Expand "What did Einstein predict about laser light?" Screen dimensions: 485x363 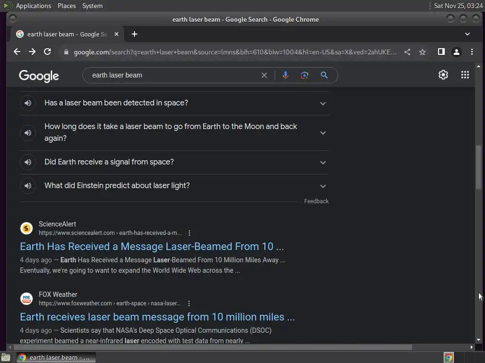pos(323,186)
